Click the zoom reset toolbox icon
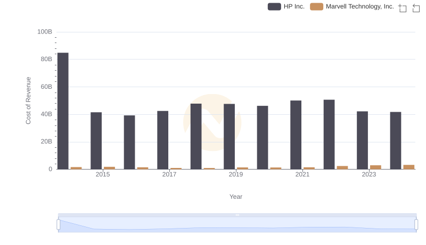 (416, 8)
